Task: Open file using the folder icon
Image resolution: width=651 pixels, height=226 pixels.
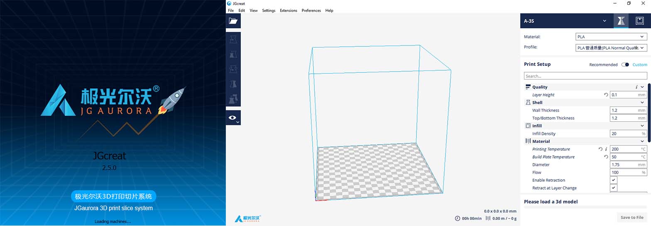Action: tap(233, 21)
